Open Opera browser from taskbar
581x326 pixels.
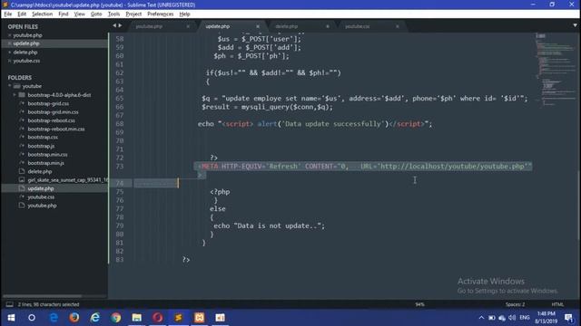click(157, 318)
